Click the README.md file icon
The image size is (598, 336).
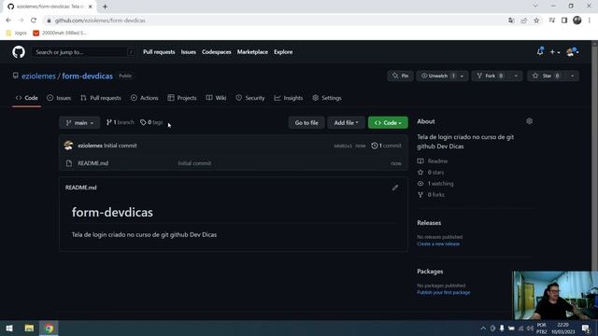point(68,163)
